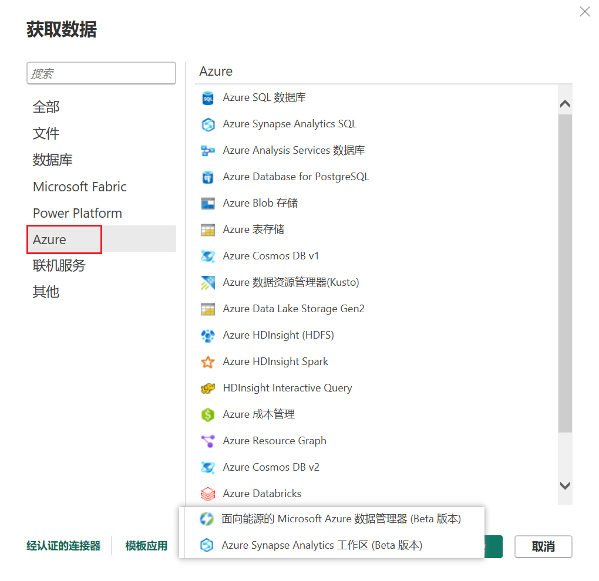Screen dimensions: 599x581
Task: Click the Azure SQL 数据库 icon
Action: click(x=208, y=98)
